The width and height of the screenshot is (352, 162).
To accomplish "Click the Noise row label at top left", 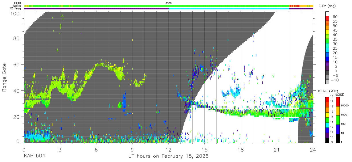I will (17, 6).
